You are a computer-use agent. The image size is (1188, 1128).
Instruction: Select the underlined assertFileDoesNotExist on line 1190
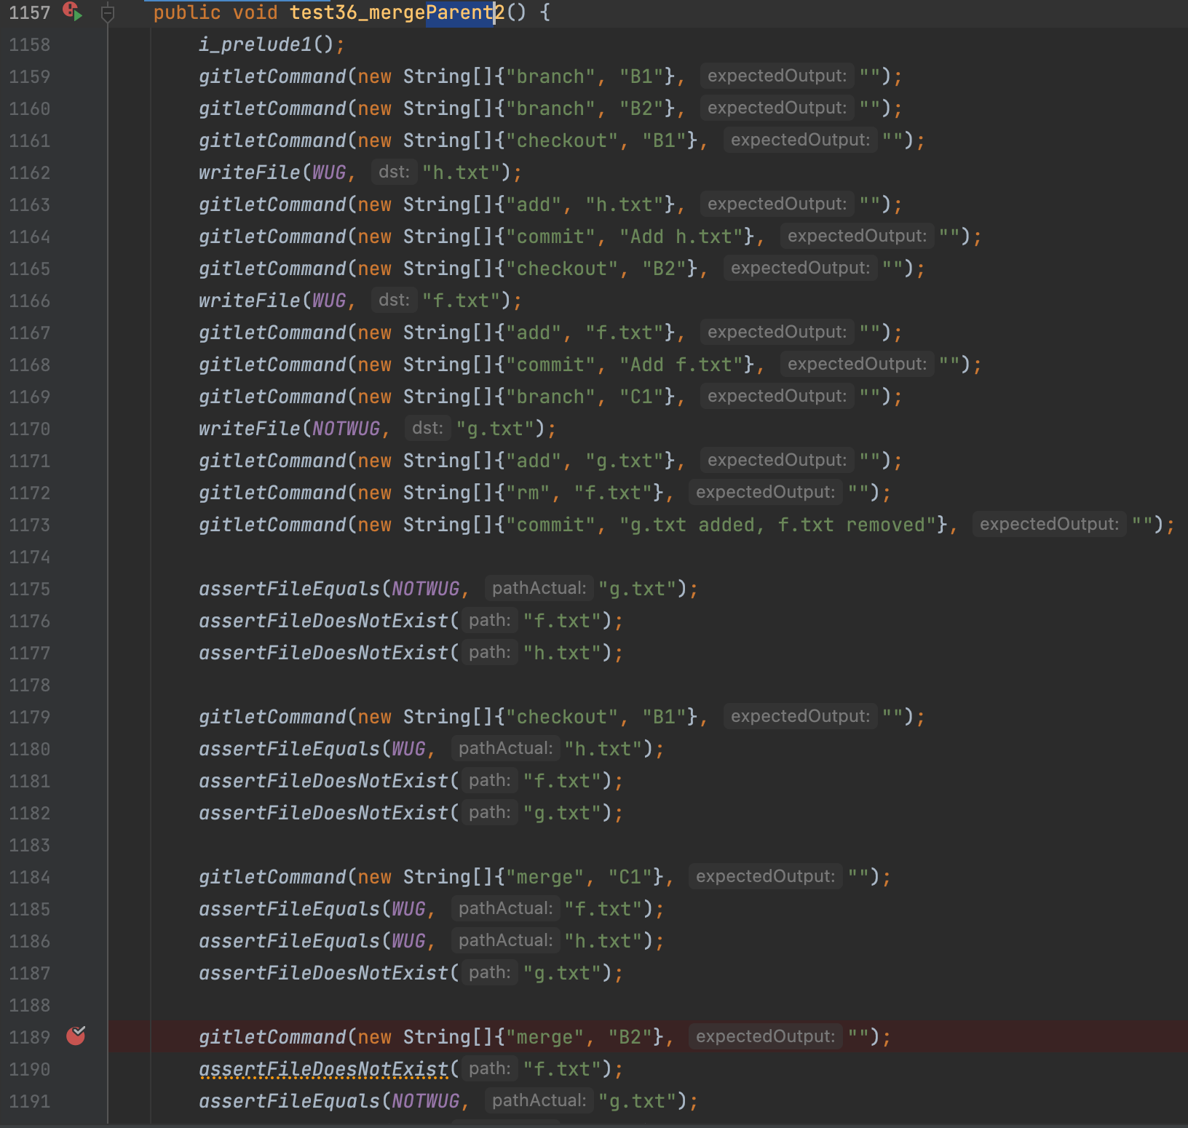pyautogui.click(x=323, y=1069)
